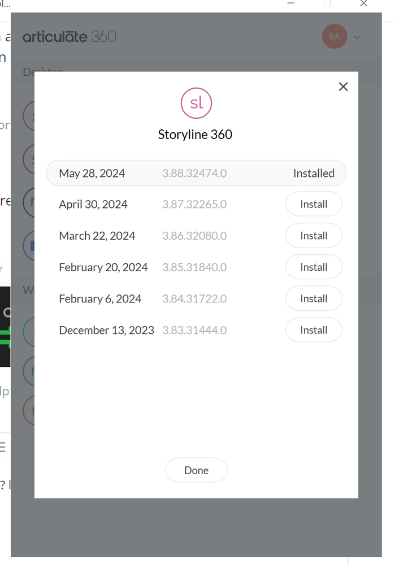Click version number 3.83.31444.0

point(194,330)
